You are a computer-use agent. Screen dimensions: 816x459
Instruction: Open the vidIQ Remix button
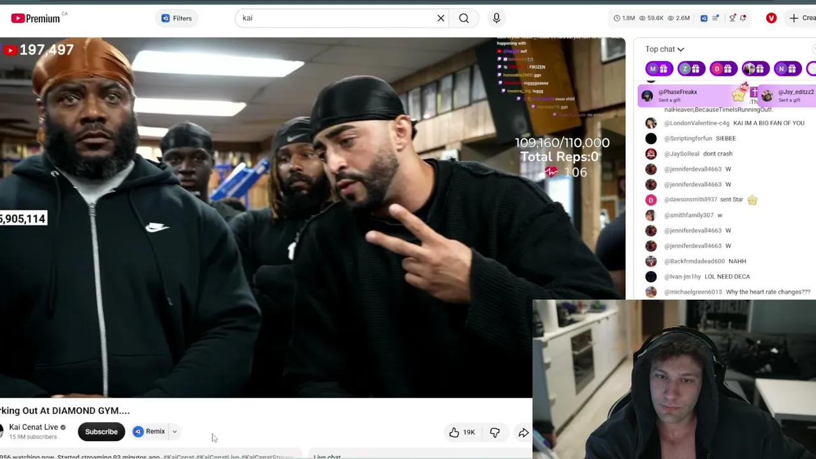pos(149,432)
